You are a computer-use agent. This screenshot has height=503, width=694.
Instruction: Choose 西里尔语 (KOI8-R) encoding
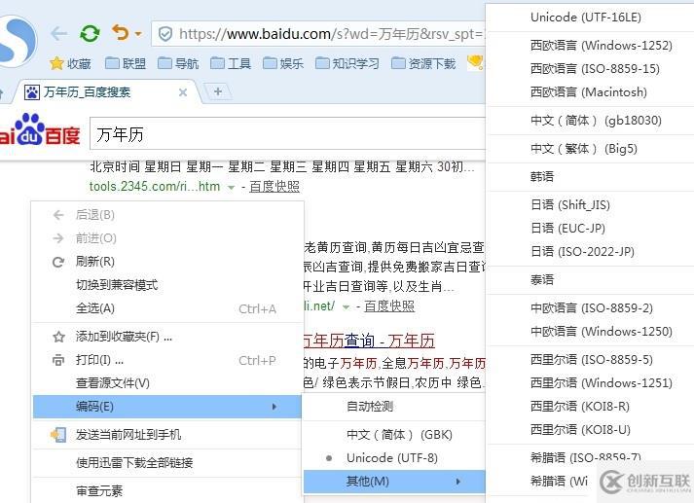click(x=590, y=406)
